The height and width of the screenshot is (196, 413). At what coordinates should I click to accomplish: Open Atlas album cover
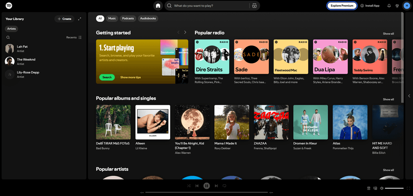point(350,122)
